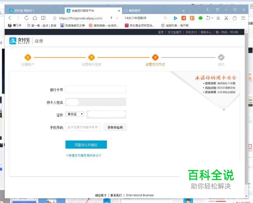
Task: Click the 获取校验码 button
Action: [115, 127]
